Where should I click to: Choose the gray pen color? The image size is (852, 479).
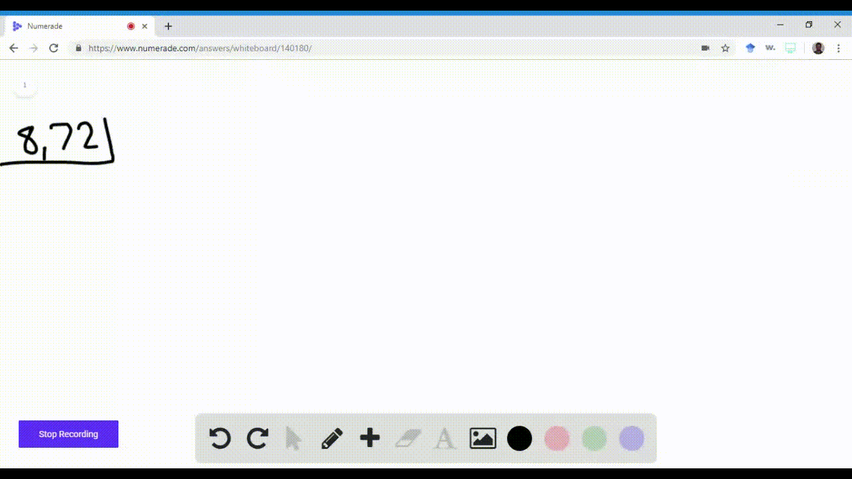(x=632, y=438)
